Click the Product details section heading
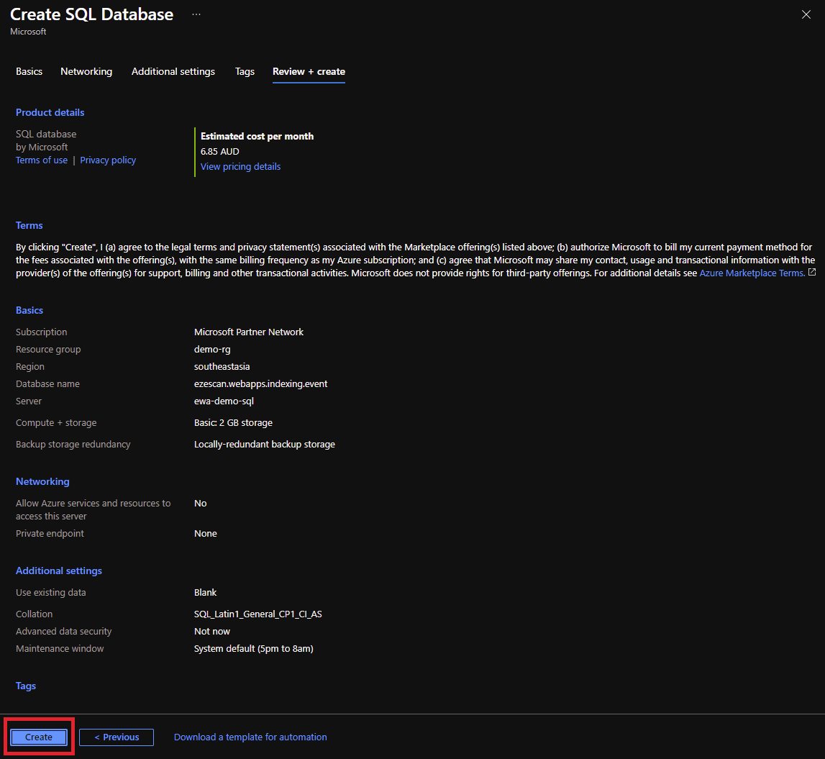This screenshot has width=825, height=759. [x=50, y=112]
